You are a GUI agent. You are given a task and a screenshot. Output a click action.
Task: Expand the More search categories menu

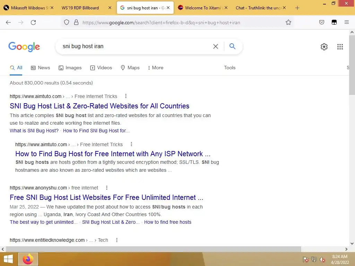pyautogui.click(x=156, y=68)
